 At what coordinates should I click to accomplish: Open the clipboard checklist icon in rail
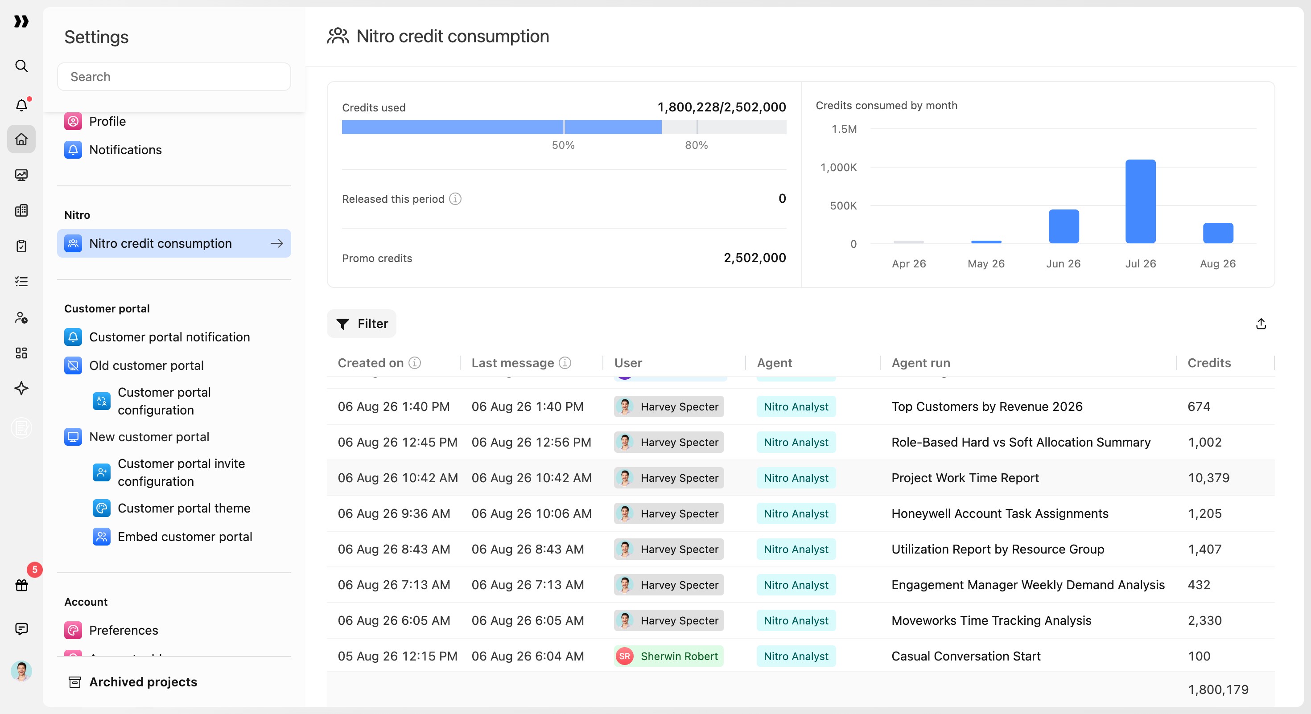pyautogui.click(x=21, y=246)
